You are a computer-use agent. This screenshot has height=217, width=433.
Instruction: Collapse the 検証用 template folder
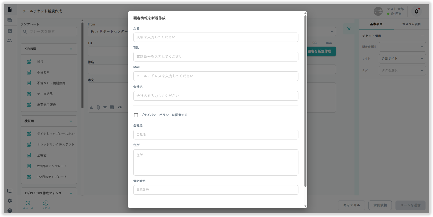[71, 121]
